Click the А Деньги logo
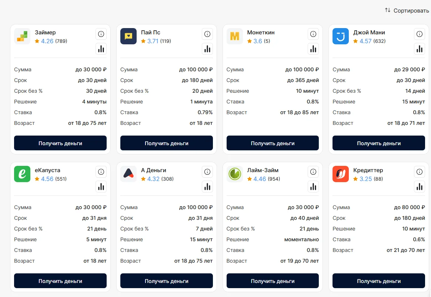 click(x=128, y=174)
